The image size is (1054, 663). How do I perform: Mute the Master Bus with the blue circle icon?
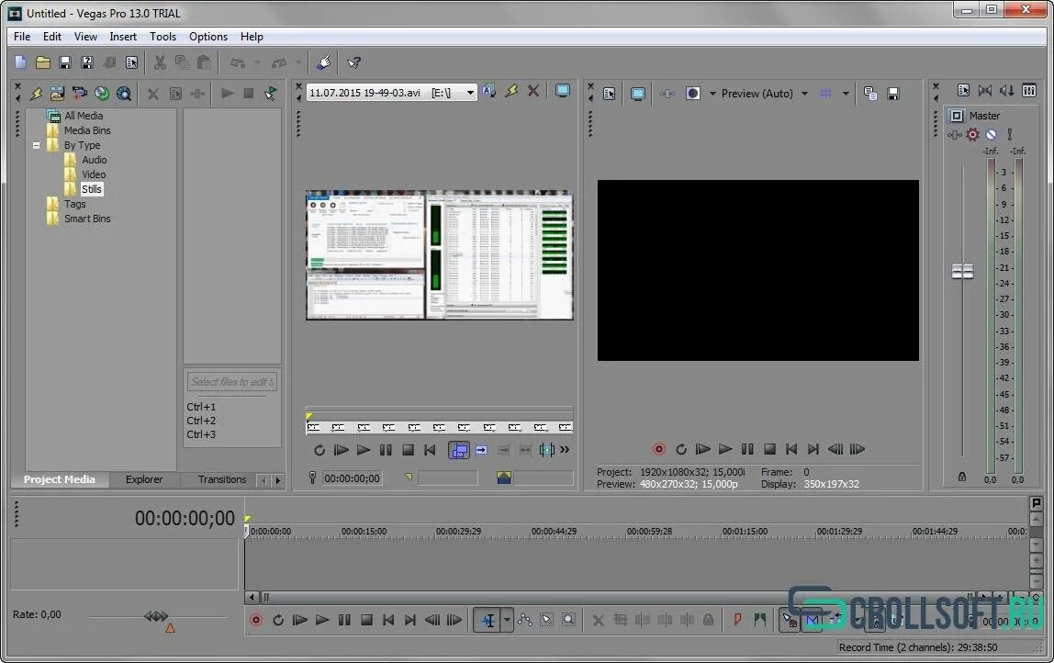point(991,134)
